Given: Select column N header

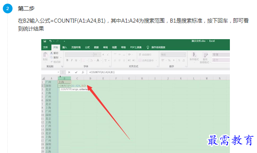Looking at the screenshot, I should [220, 78].
